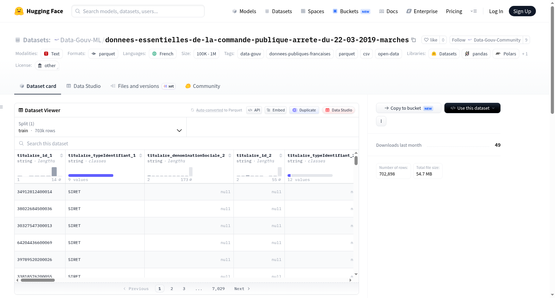Click the titulaire_typeIdentifiant_1 classes bar
This screenshot has width=555, height=298.
(x=91, y=175)
